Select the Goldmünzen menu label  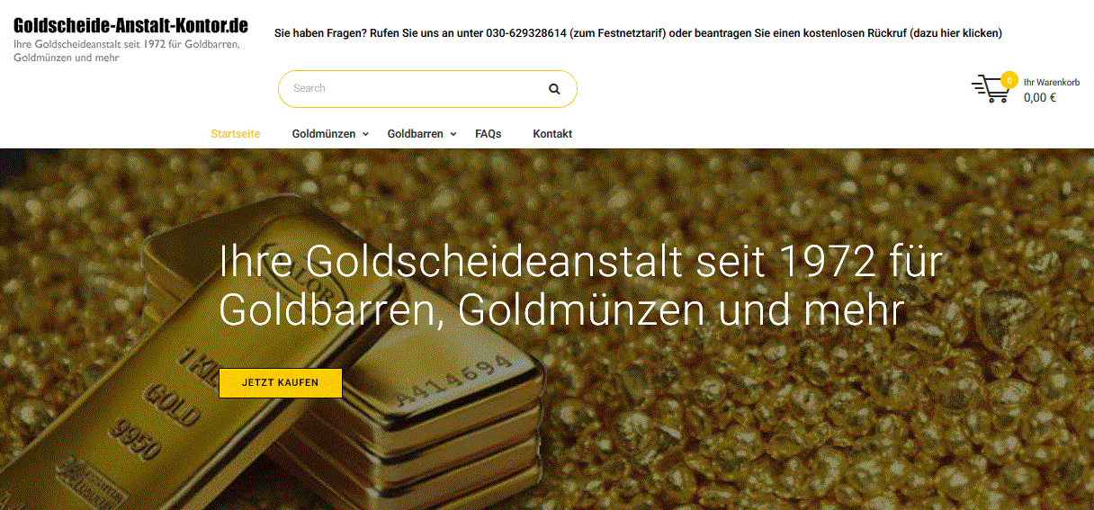(x=324, y=134)
